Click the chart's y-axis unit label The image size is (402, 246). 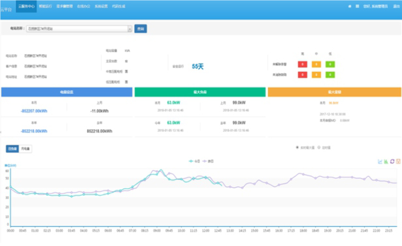11,165
